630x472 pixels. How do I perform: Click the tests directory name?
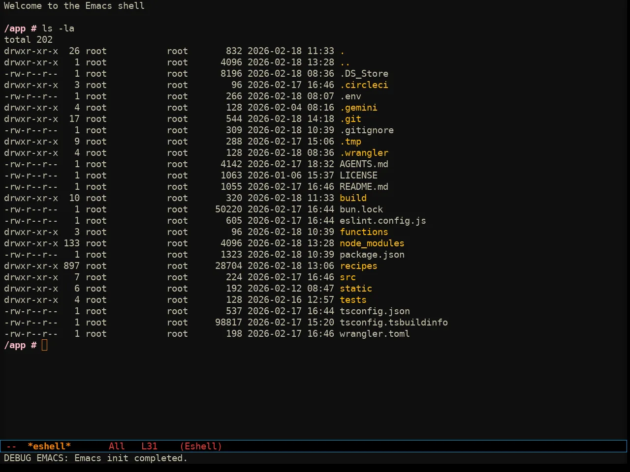(353, 300)
